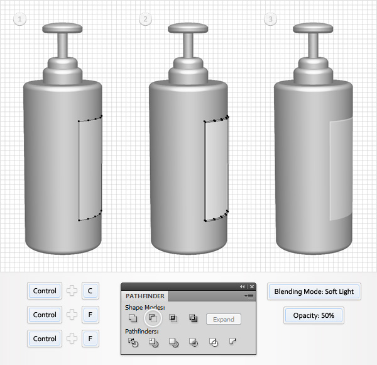Click the bottom Control key label
The image size is (377, 365).
coord(45,339)
